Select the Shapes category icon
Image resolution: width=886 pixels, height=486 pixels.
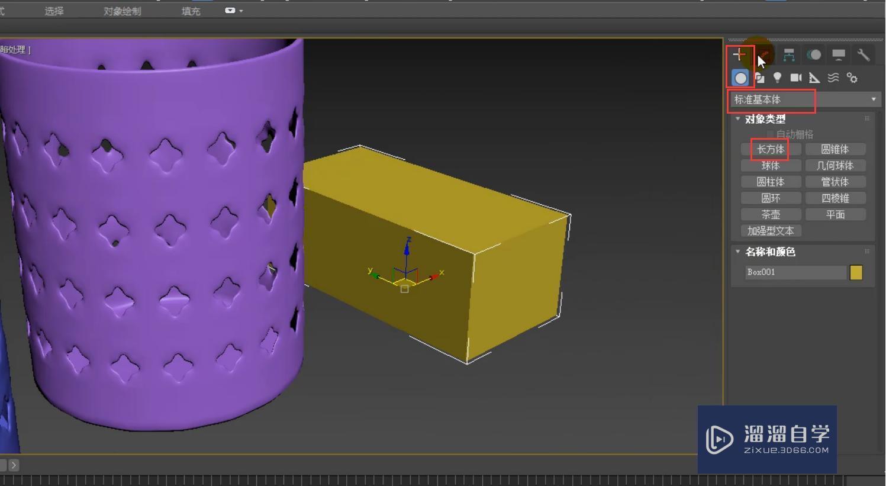[x=760, y=78]
